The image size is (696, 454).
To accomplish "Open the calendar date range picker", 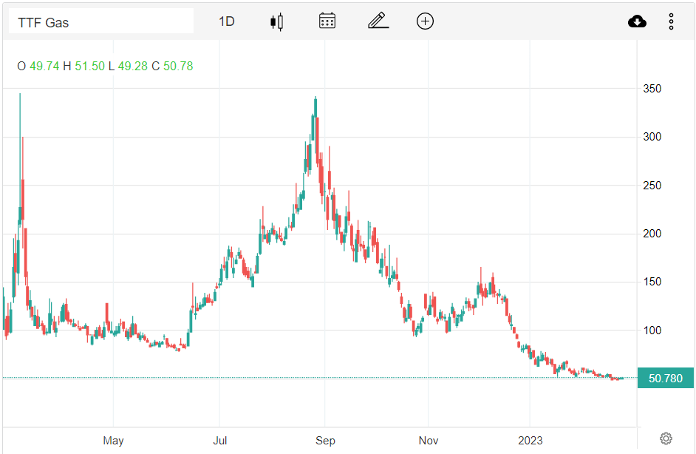I will coord(327,21).
